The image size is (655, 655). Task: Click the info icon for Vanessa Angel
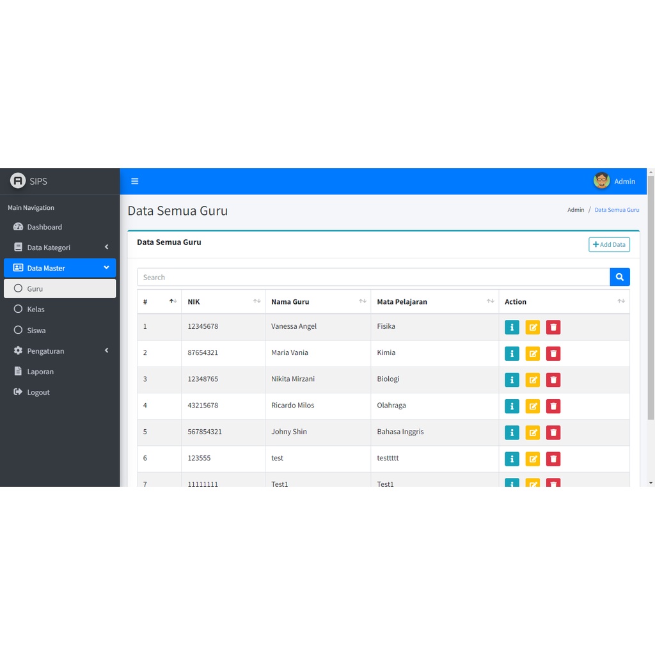click(x=512, y=327)
